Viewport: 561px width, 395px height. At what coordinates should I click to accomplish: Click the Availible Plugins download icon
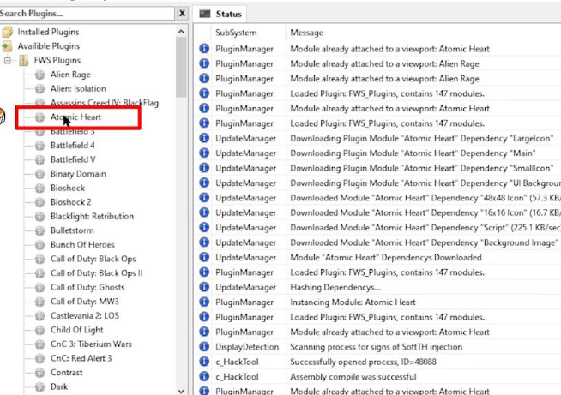pos(7,46)
